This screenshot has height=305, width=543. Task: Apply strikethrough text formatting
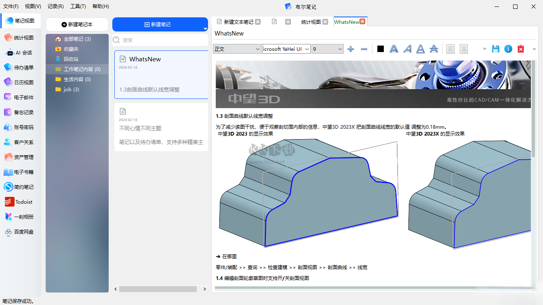pos(434,49)
